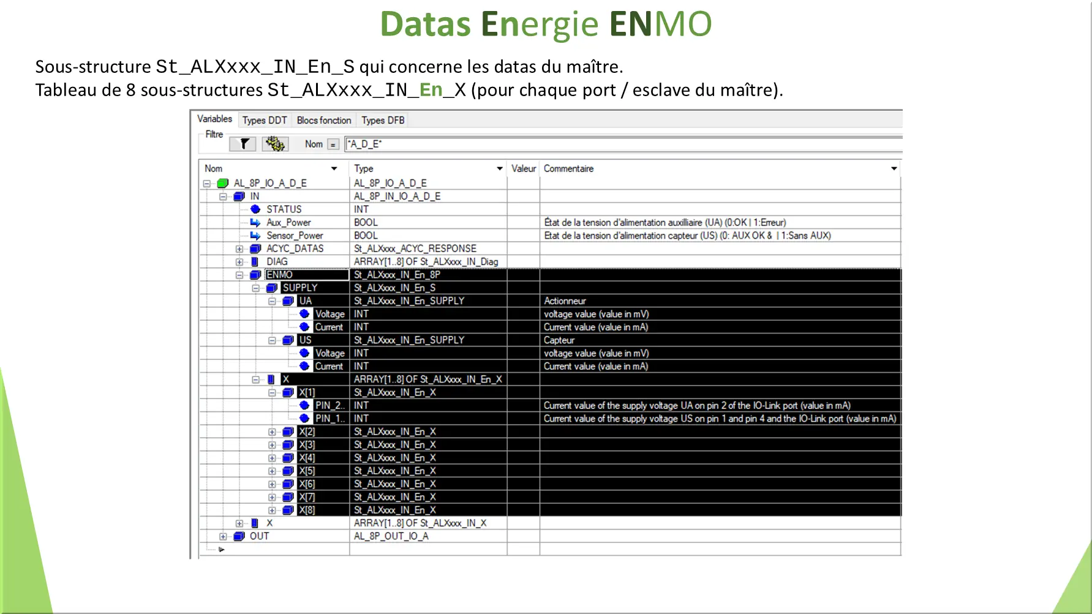Image resolution: width=1092 pixels, height=614 pixels.
Task: Click the name filter field containing *A_D_E*
Action: click(623, 144)
